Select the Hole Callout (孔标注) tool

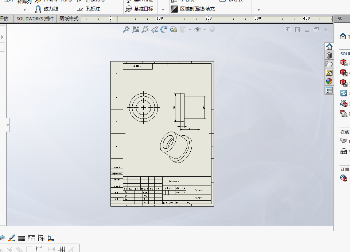pyautogui.click(x=89, y=9)
